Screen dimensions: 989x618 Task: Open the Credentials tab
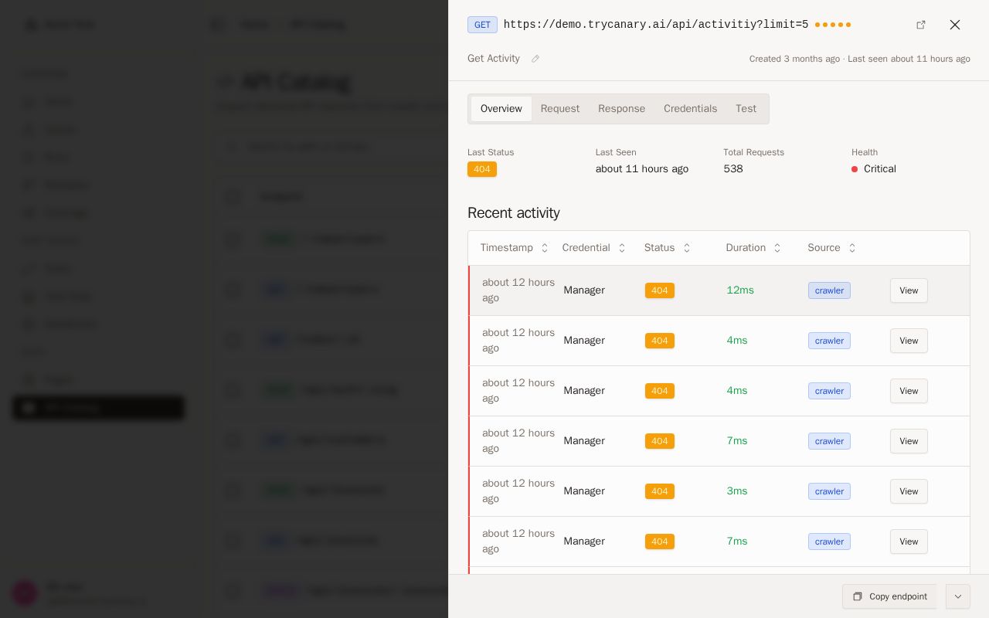pyautogui.click(x=690, y=109)
